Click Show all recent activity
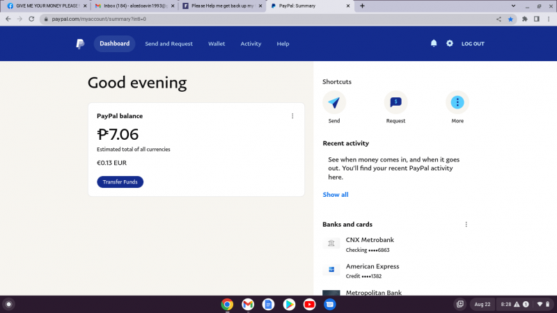The image size is (557, 313). 336,195
